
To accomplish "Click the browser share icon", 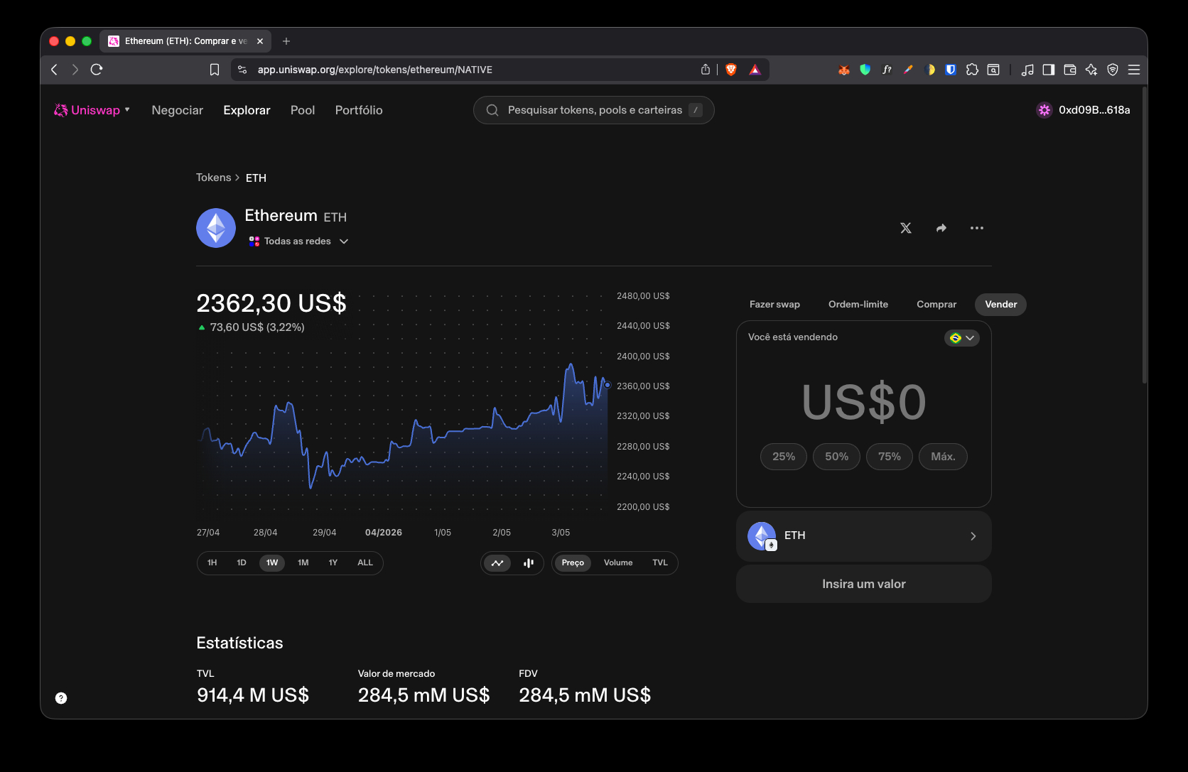I will tap(706, 70).
